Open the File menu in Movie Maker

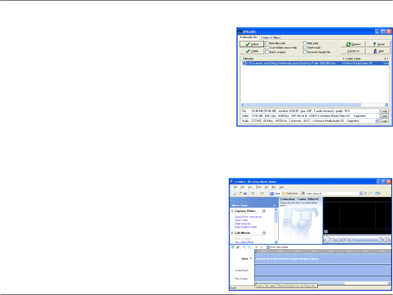236,187
